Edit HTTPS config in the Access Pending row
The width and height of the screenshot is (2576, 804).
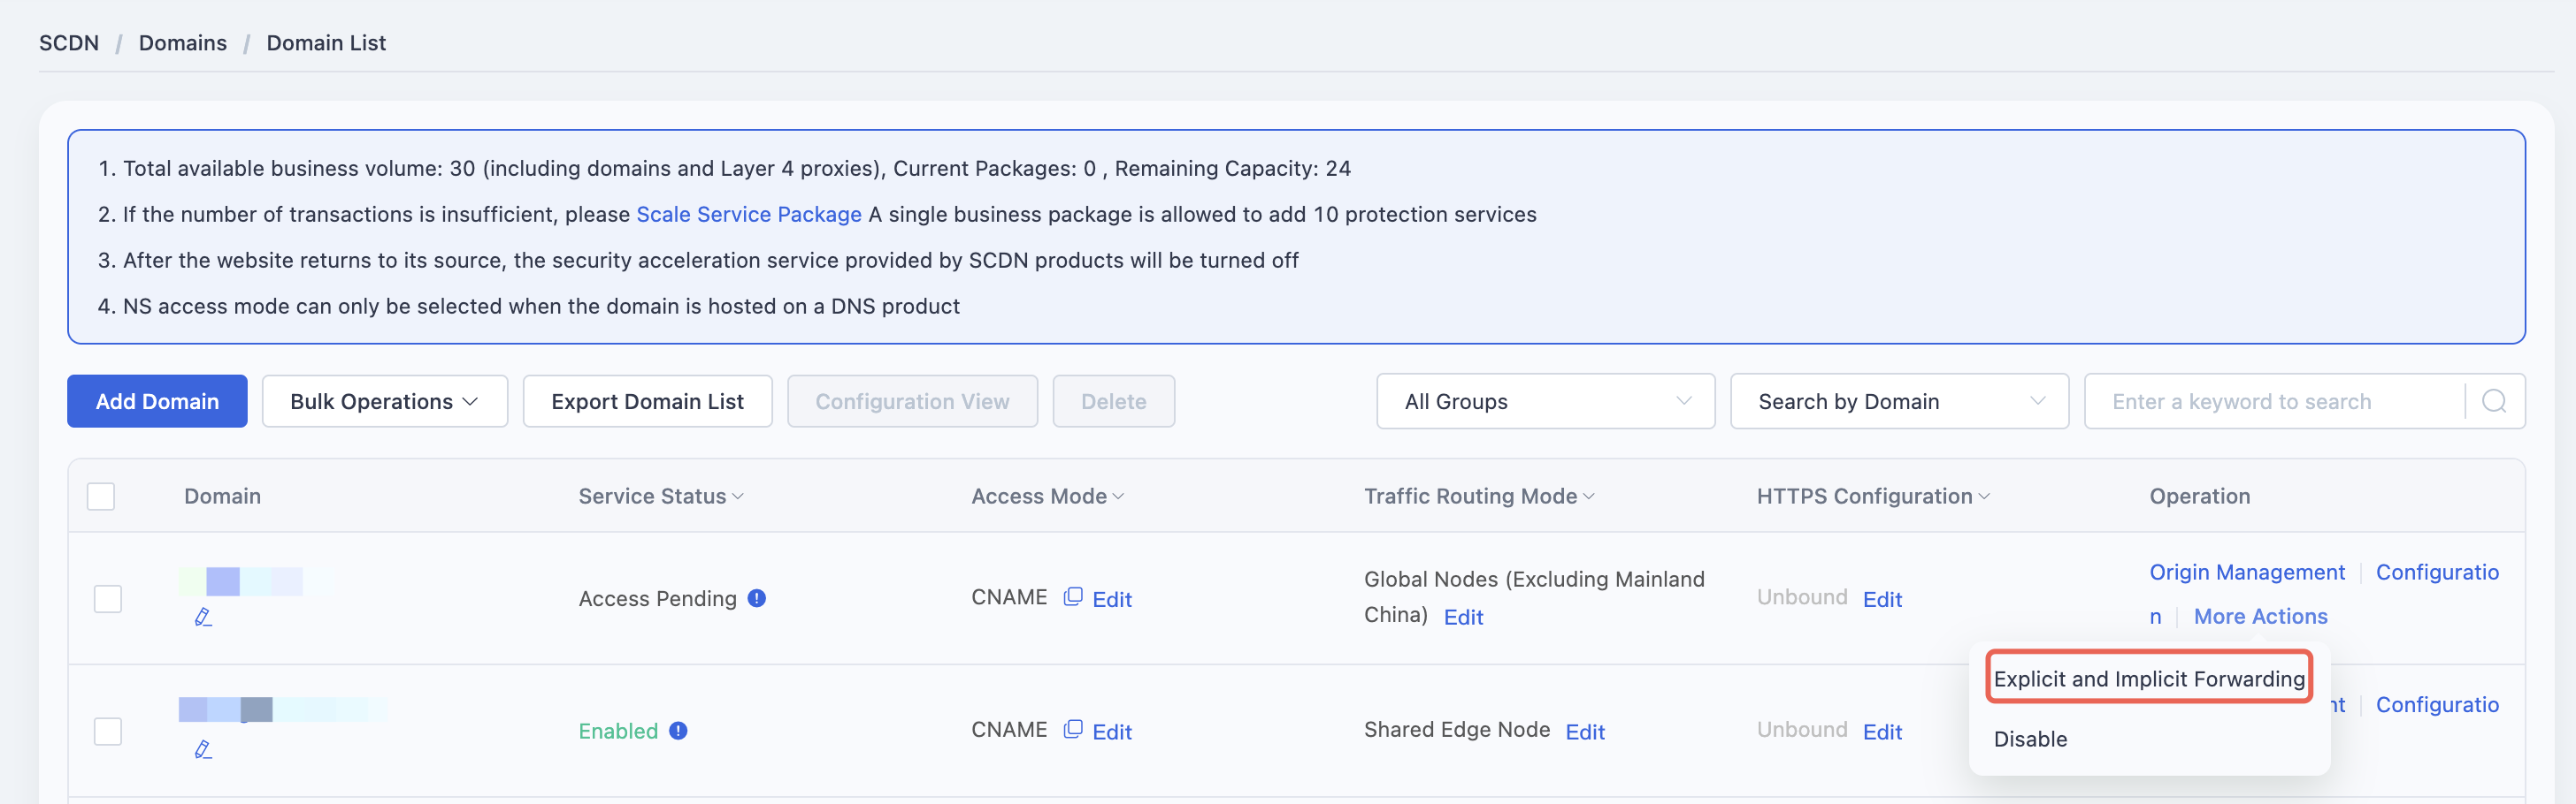(x=1882, y=599)
